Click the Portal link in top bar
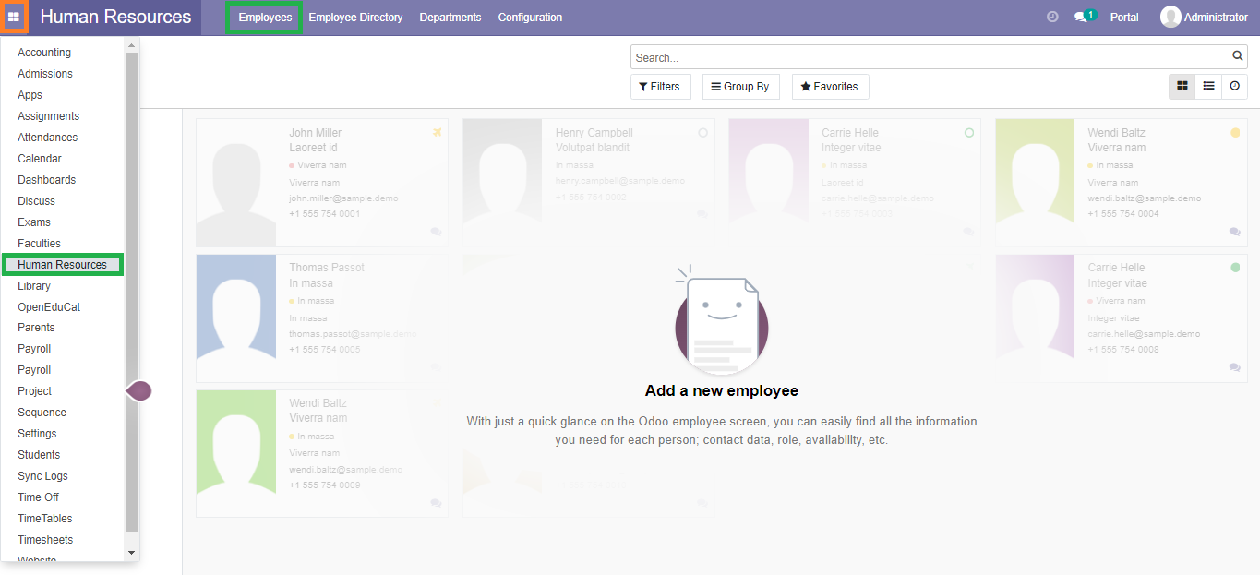Image resolution: width=1260 pixels, height=575 pixels. pos(1123,18)
